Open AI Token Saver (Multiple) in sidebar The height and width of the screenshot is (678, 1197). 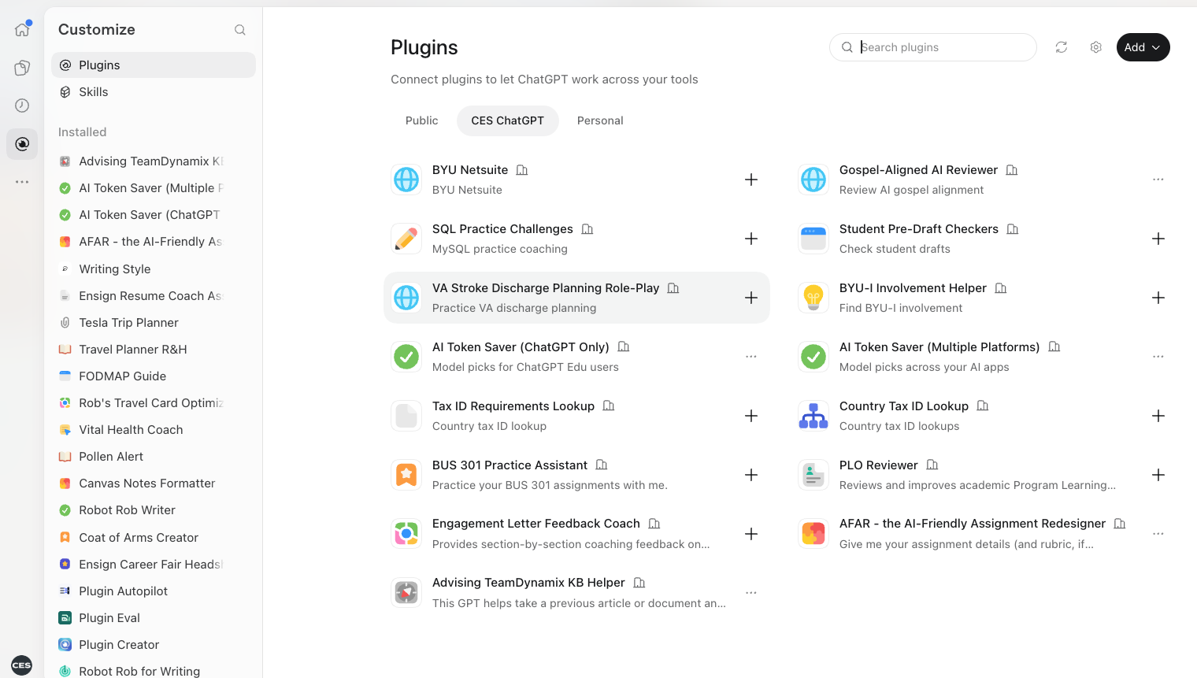pos(154,188)
